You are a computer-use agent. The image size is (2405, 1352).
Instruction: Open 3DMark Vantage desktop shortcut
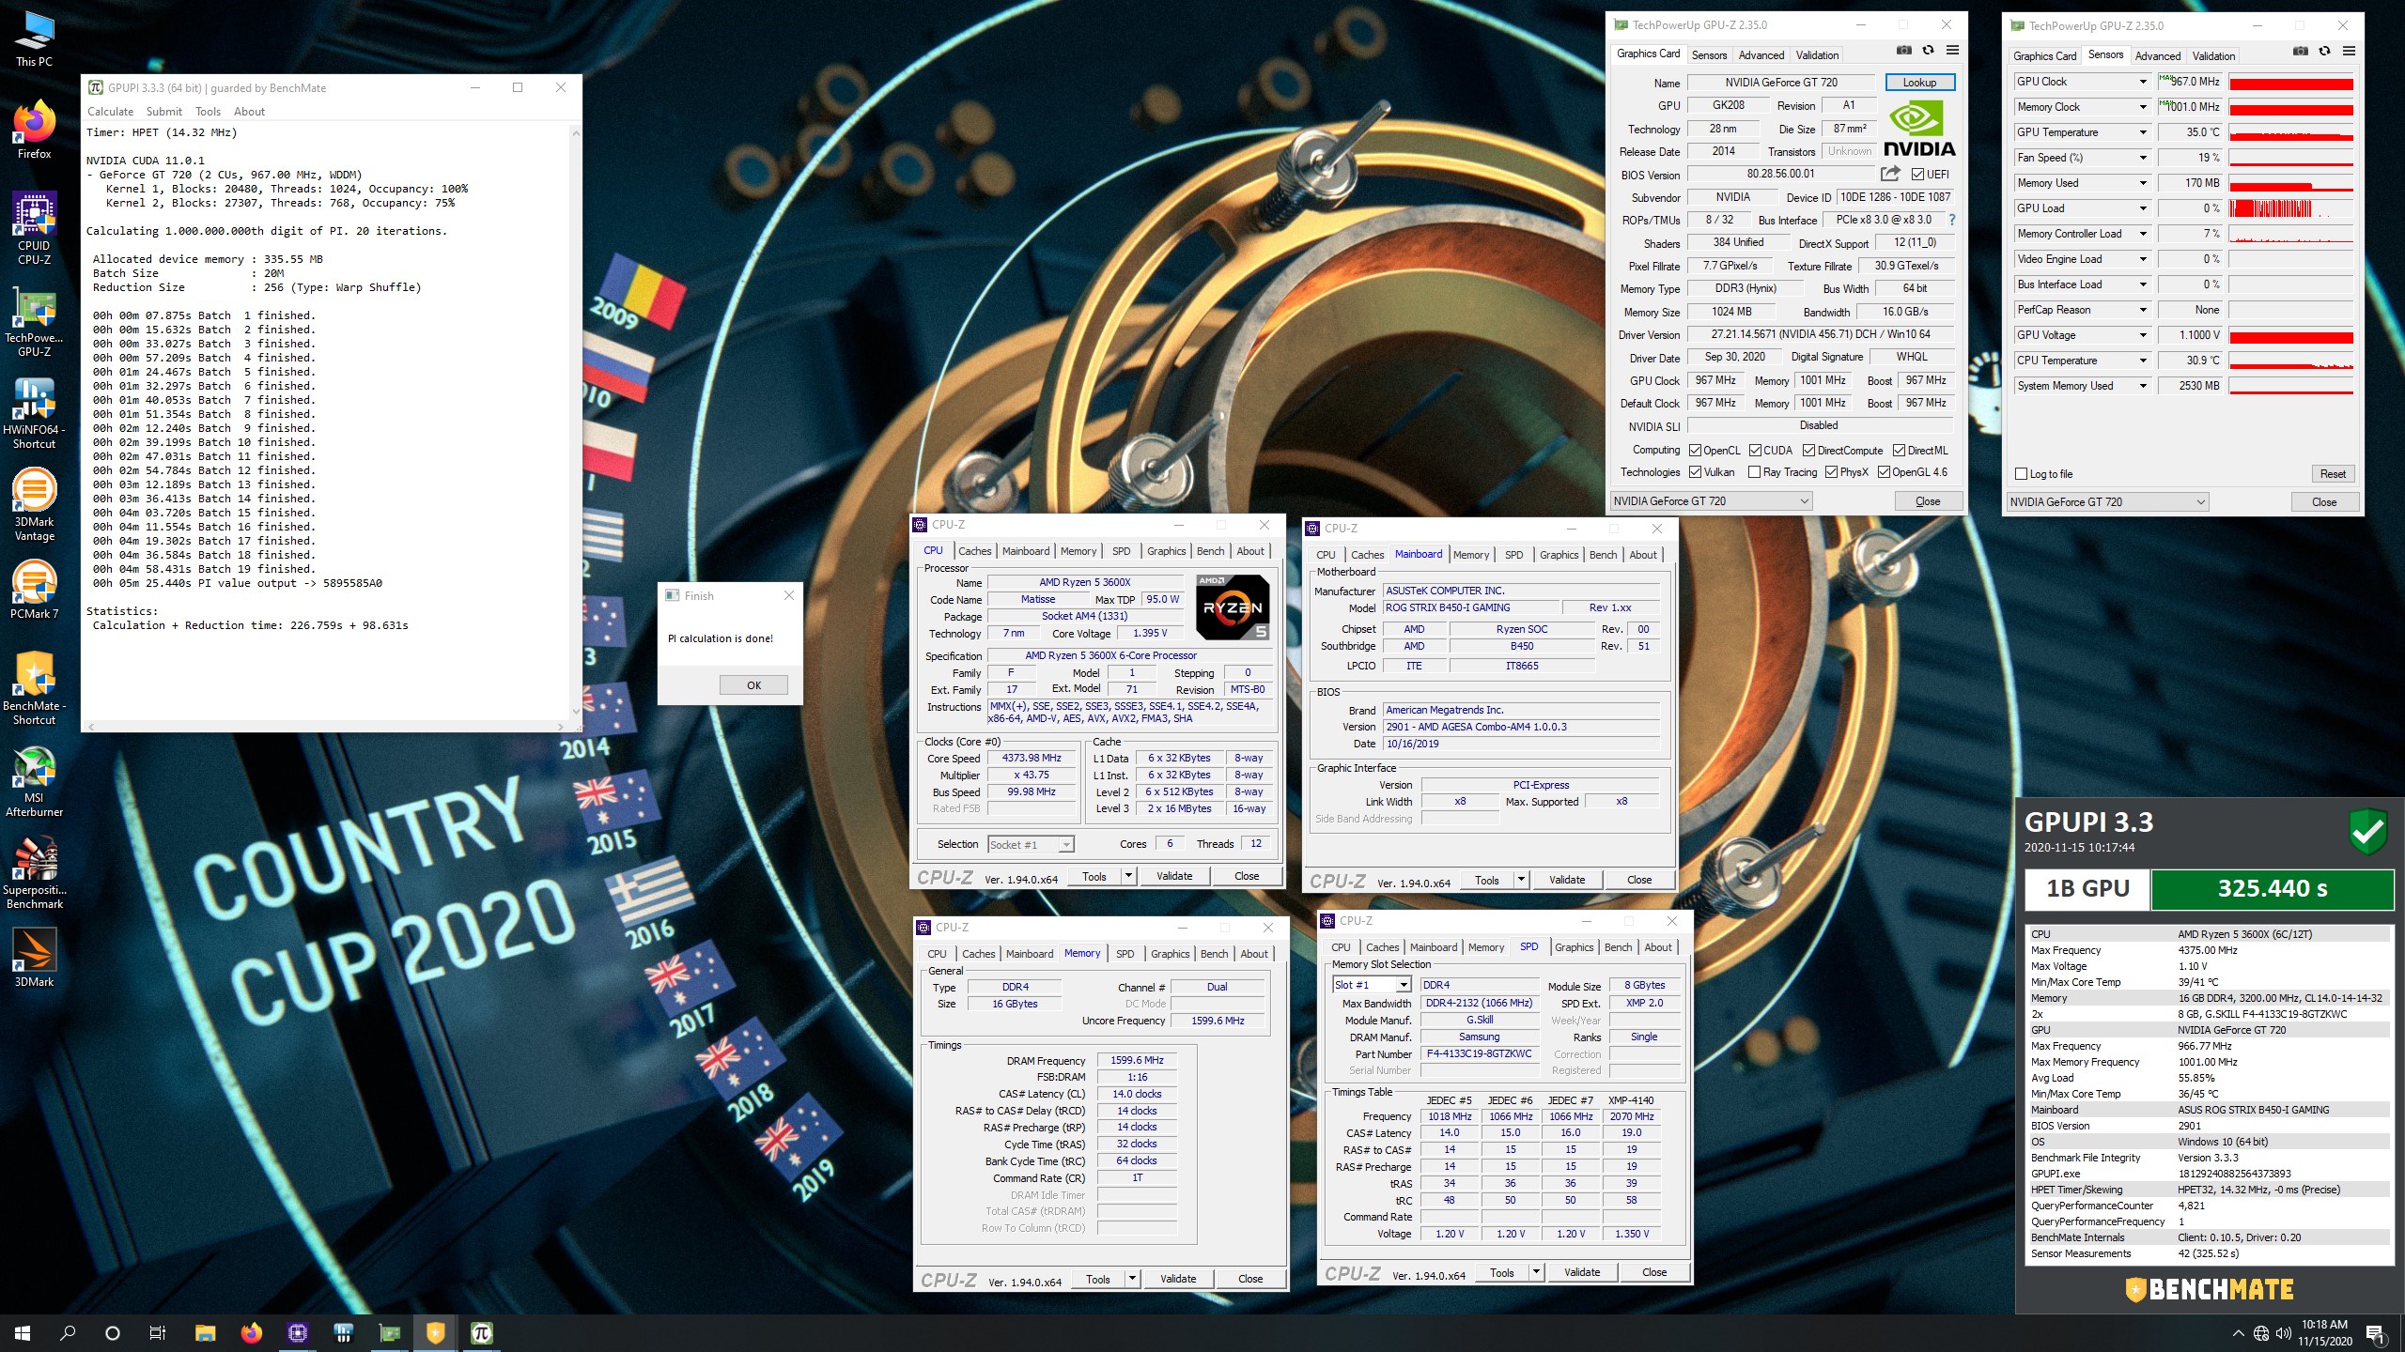pos(34,505)
